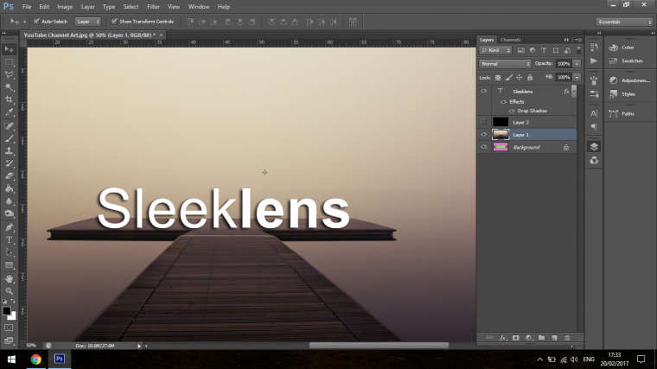Open the Image menu
657x369 pixels.
(65, 7)
